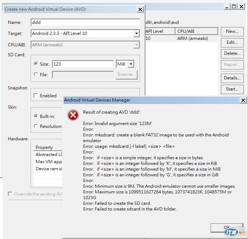Click New button in AVD Manager window
The height and width of the screenshot is (239, 248).
pyautogui.click(x=232, y=31)
